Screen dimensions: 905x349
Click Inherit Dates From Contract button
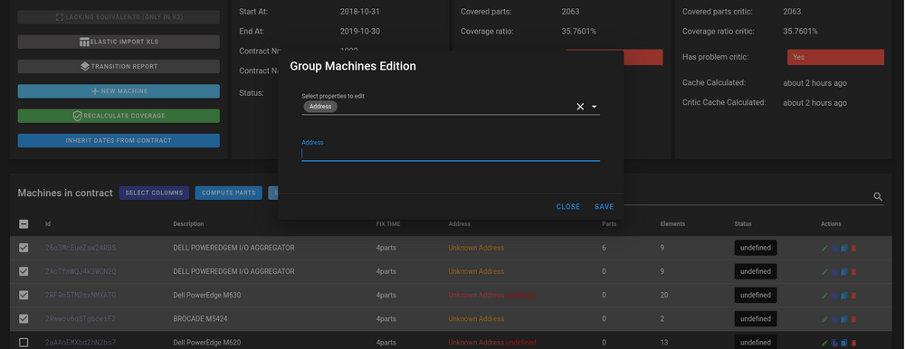(119, 140)
